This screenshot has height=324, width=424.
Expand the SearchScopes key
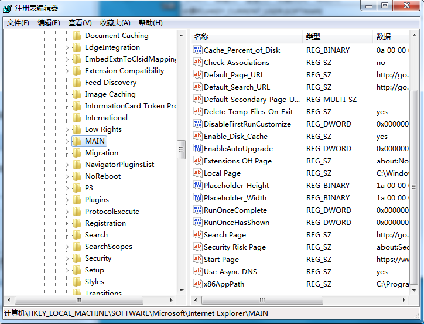pyautogui.click(x=67, y=247)
